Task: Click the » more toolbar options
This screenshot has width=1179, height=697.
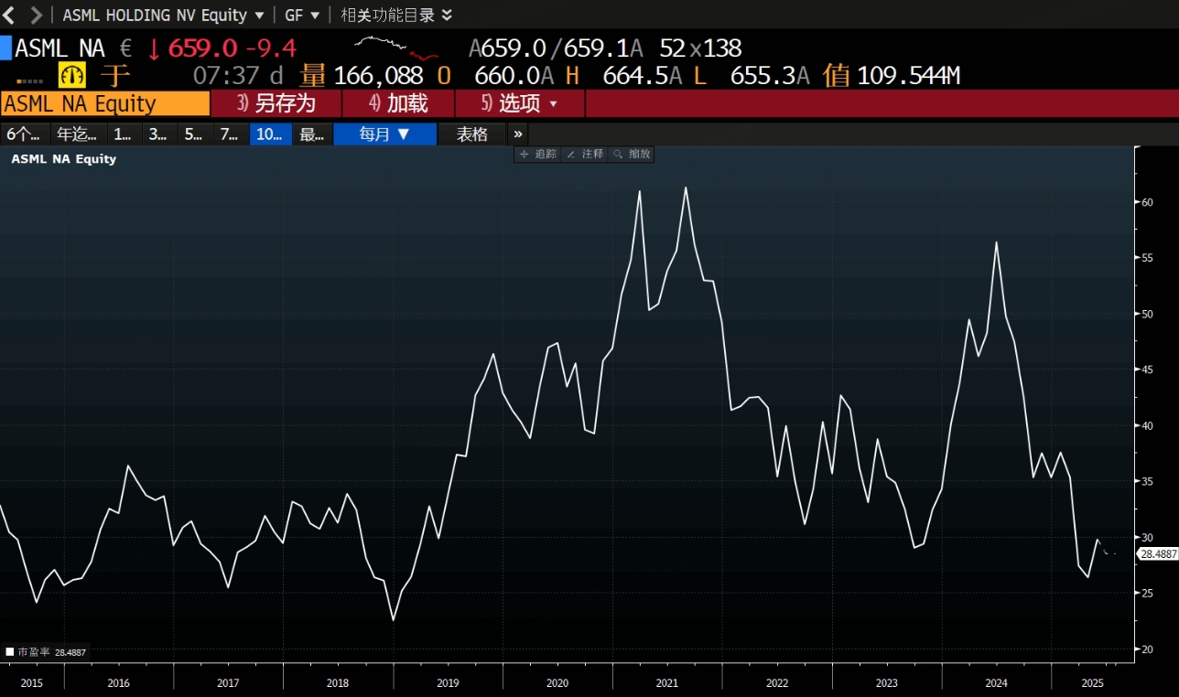Action: [518, 134]
